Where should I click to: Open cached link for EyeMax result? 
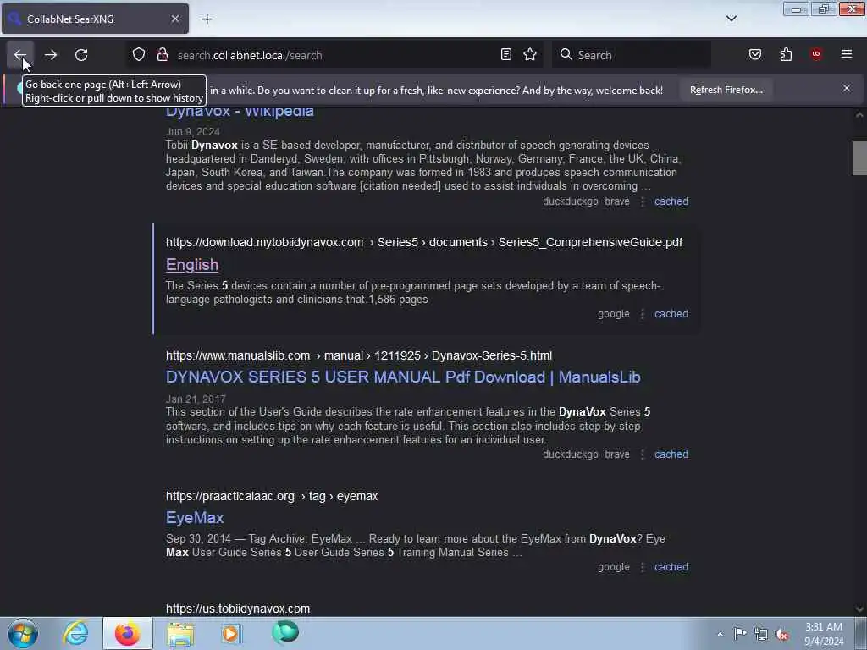coord(671,567)
